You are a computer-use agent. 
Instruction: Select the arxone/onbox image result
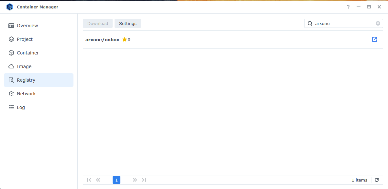pyautogui.click(x=102, y=39)
